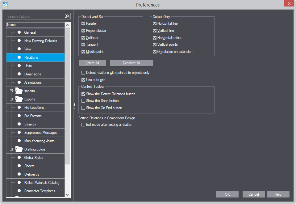Click the tree vertical scrollbar thumb
The image size is (296, 204).
(x=67, y=96)
